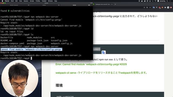Click the presenter webcam circle thumbnail
Image resolution: width=173 pixels, height=97 pixels.
[20, 78]
